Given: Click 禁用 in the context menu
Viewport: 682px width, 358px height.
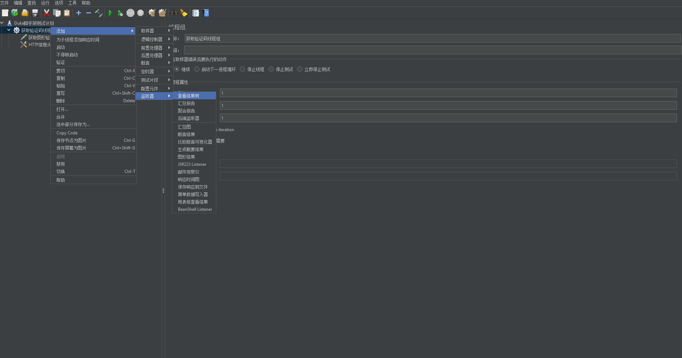Looking at the screenshot, I should point(60,164).
